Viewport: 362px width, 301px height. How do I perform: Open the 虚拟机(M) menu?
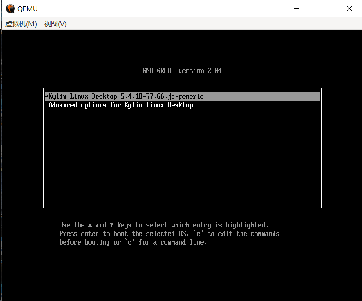pyautogui.click(x=21, y=24)
